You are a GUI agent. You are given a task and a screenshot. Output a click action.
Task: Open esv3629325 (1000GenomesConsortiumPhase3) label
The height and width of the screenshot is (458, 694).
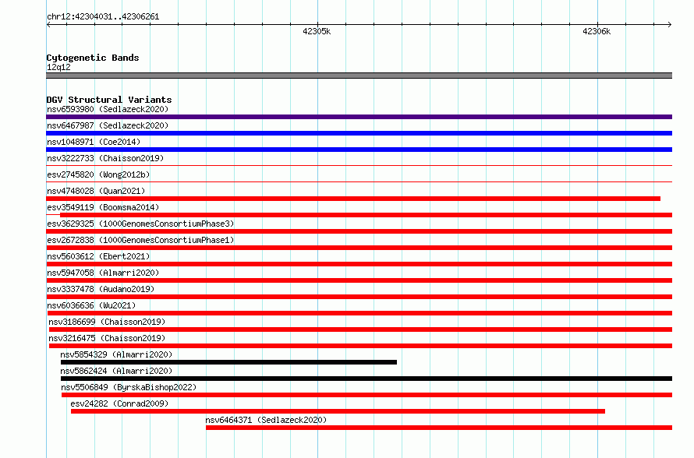140,224
